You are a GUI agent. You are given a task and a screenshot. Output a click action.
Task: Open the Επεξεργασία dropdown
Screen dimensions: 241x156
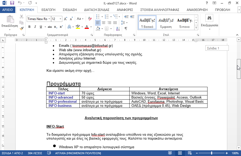click(x=210, y=23)
